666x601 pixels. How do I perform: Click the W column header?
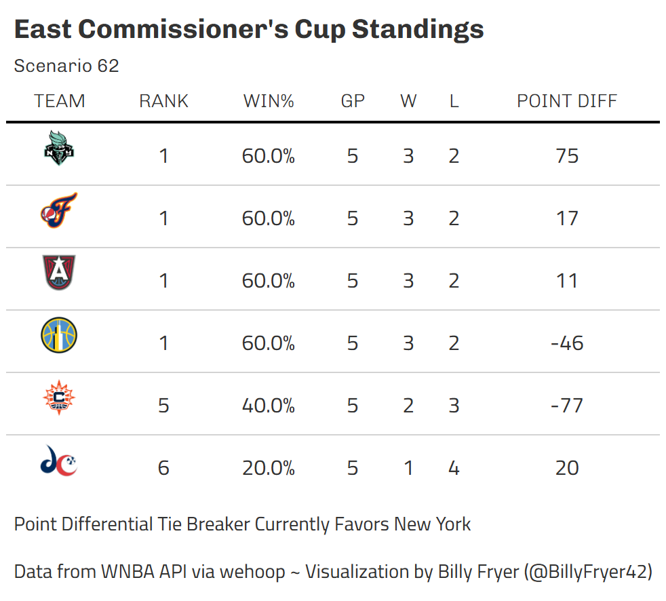click(x=408, y=101)
